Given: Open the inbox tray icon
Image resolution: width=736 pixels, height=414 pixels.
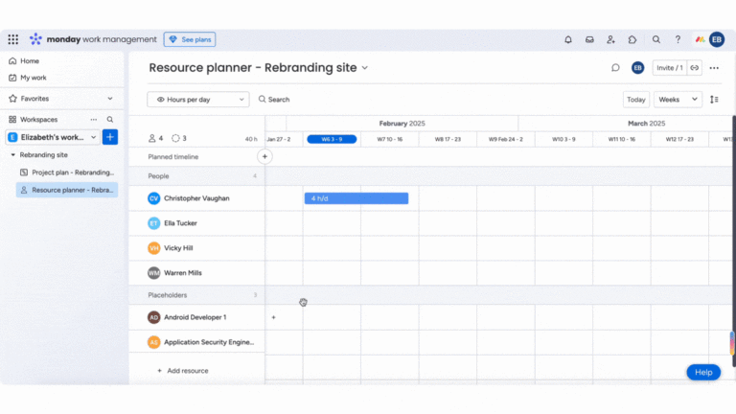Looking at the screenshot, I should [x=589, y=40].
